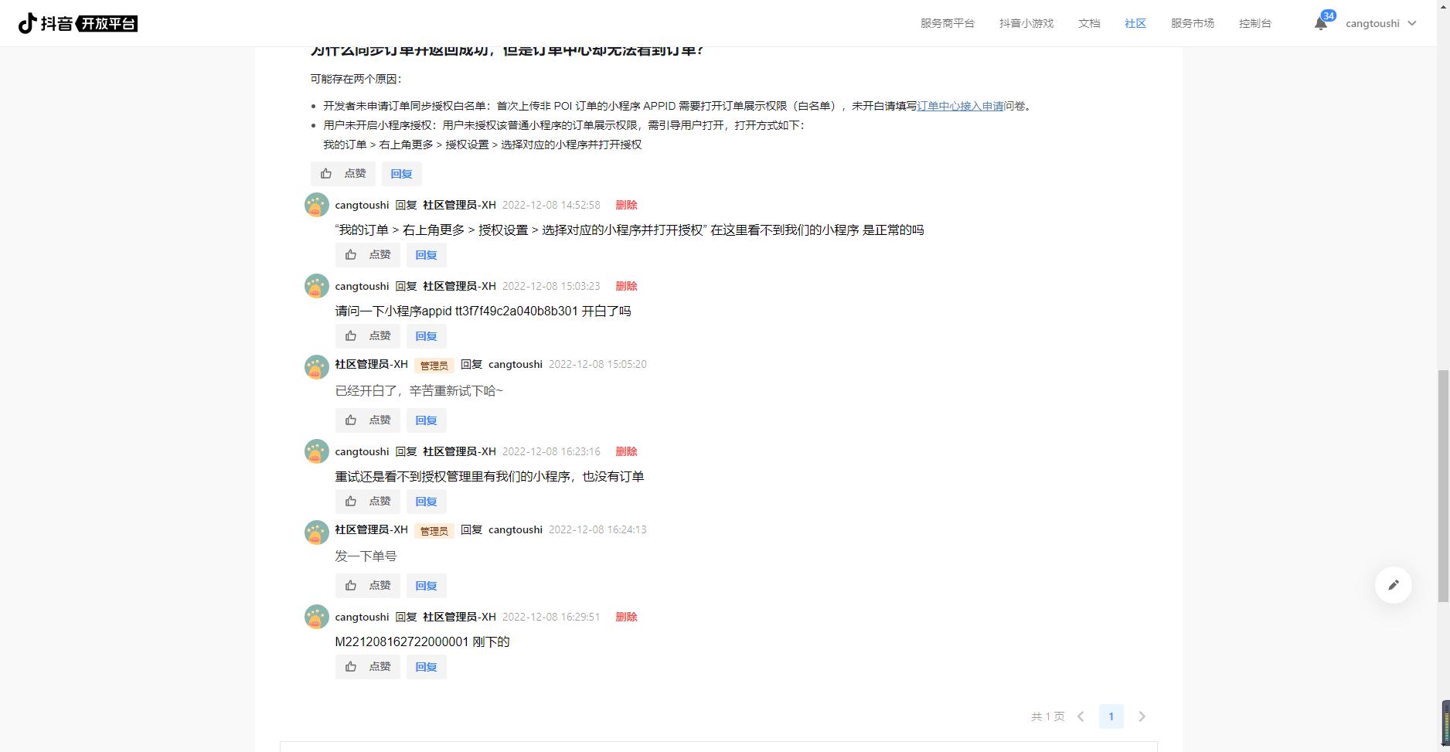1450x752 pixels.
Task: Like the M221208162722000001 order comment
Action: 368,667
